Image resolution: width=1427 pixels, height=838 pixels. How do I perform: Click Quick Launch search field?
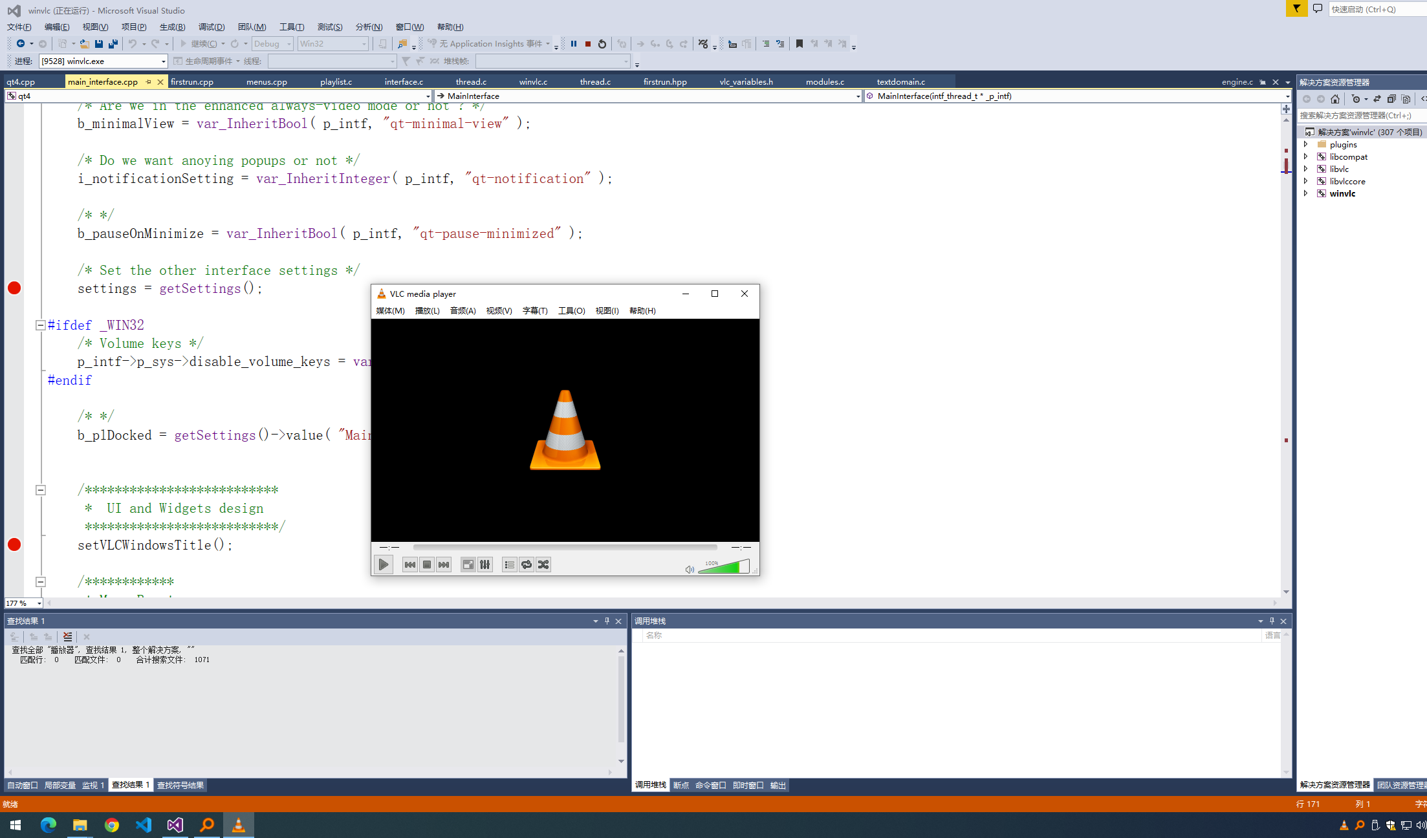(1377, 9)
